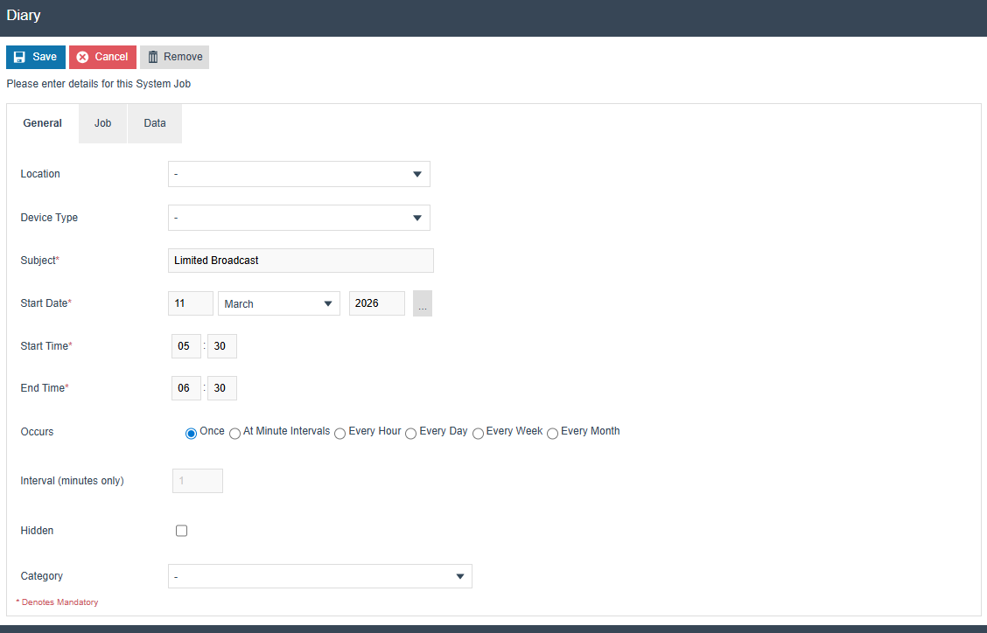Click the Start Time hour field

coord(185,345)
